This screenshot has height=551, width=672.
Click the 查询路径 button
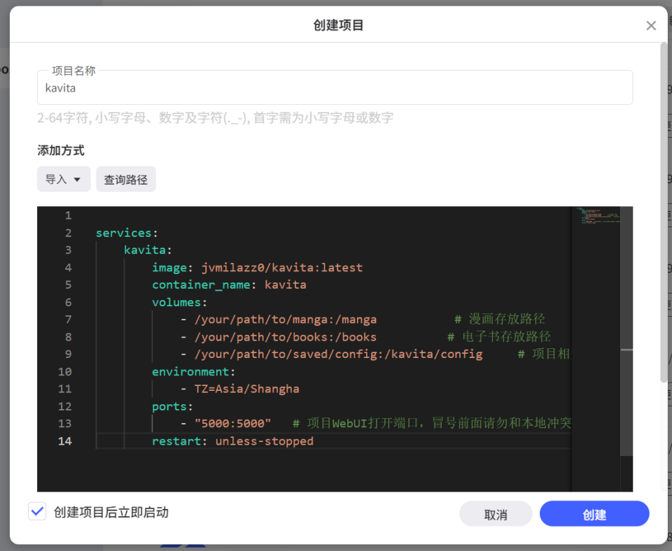click(126, 180)
